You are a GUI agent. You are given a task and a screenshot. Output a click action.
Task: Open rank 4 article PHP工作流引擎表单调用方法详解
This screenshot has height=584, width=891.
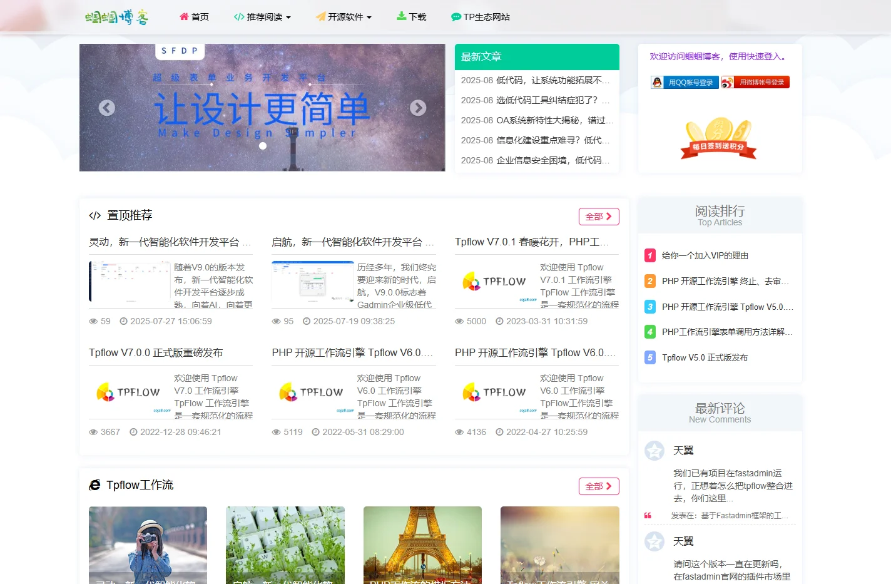(727, 332)
